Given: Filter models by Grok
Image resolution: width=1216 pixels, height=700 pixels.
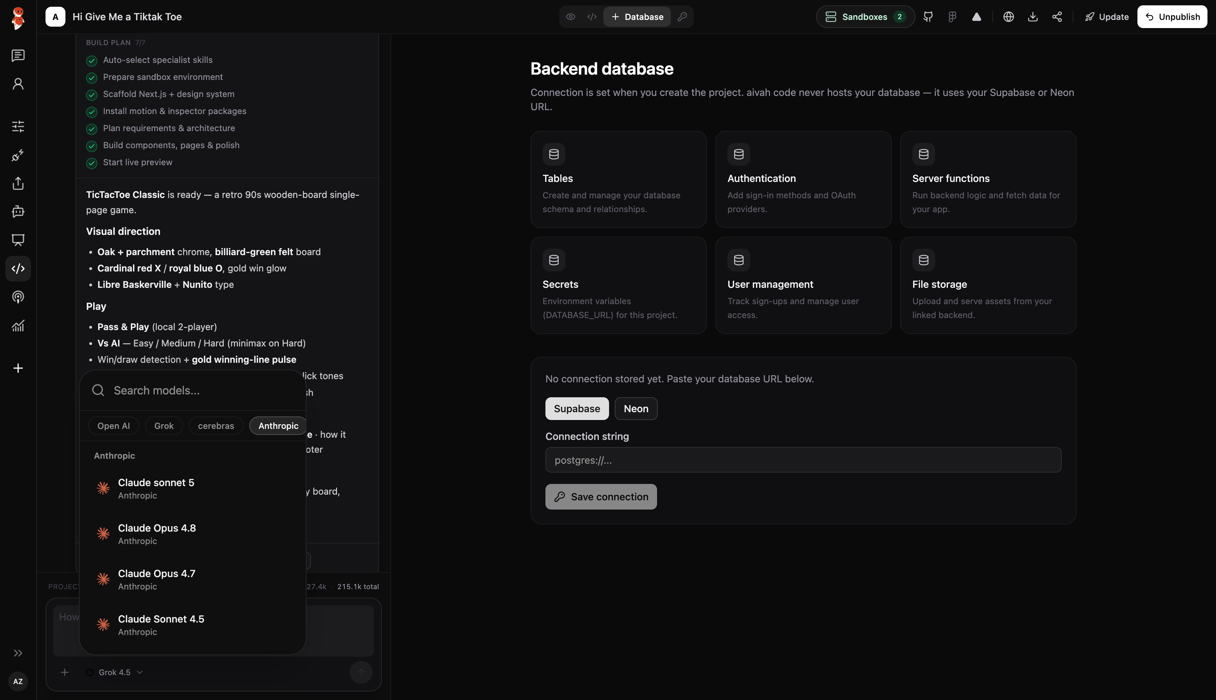Looking at the screenshot, I should pyautogui.click(x=164, y=426).
